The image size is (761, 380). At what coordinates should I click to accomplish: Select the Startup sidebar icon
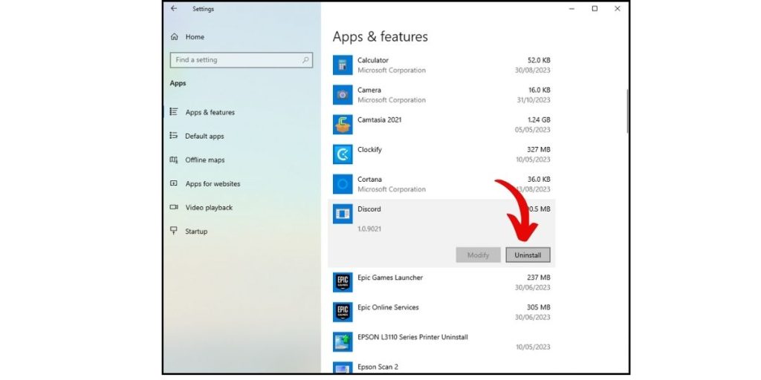pos(174,231)
